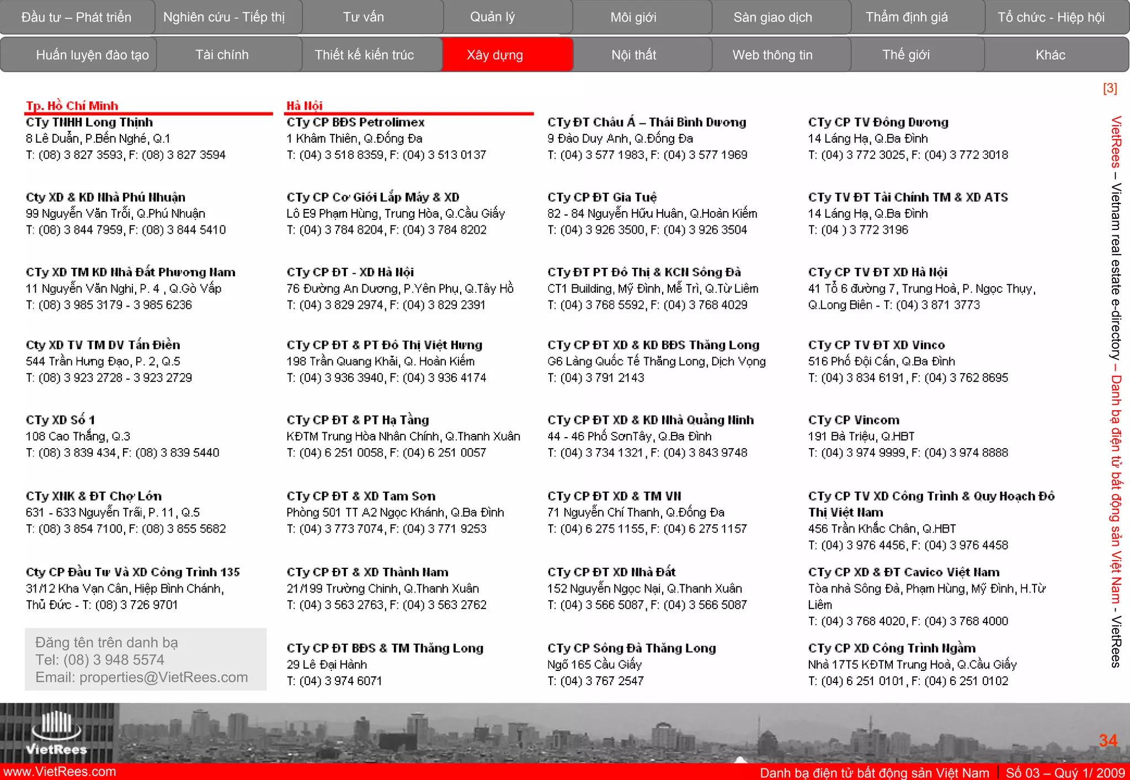Click CTy XD TM KD Nhà Đất Phương Nam
This screenshot has height=780, width=1130.
click(130, 272)
